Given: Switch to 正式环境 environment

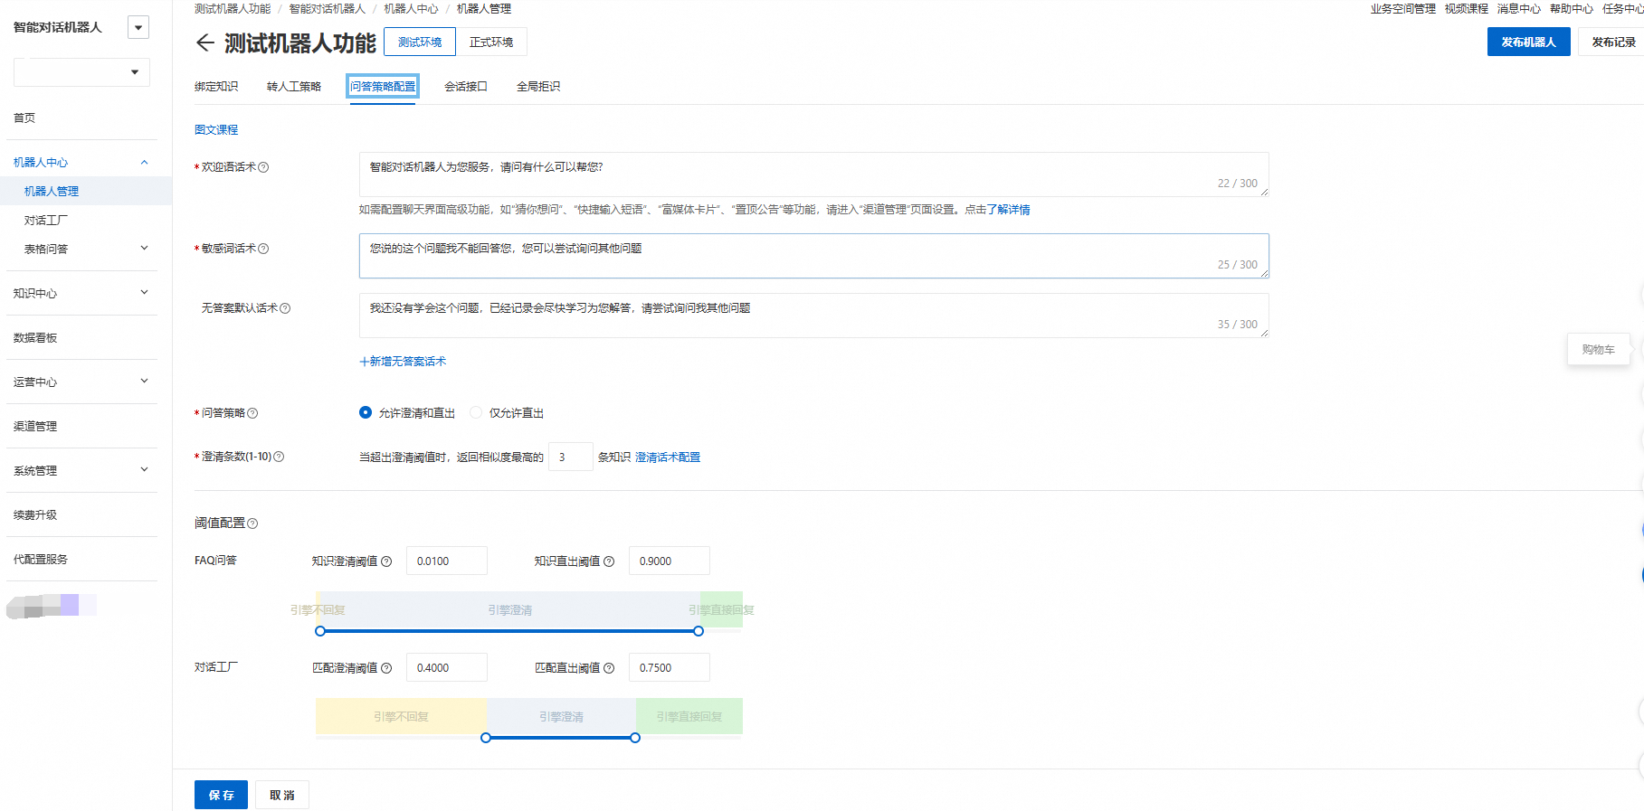Looking at the screenshot, I should [491, 42].
